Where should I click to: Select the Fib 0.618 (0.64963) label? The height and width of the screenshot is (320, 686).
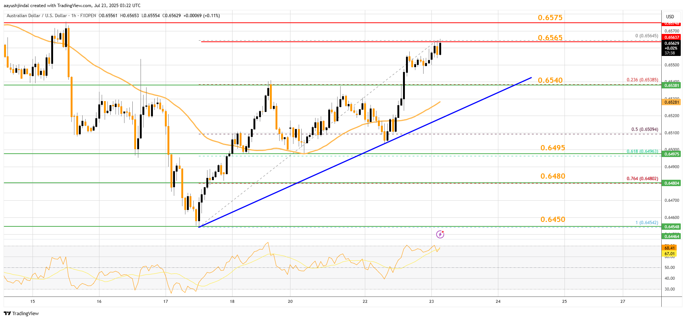coord(642,151)
